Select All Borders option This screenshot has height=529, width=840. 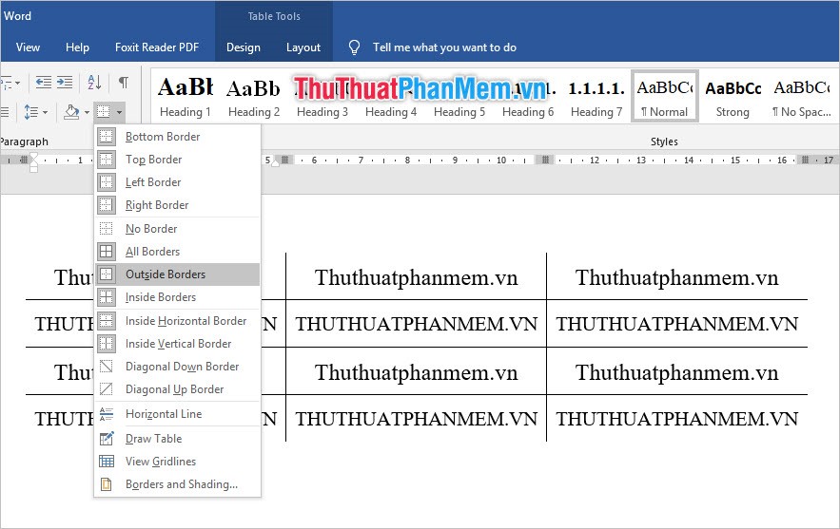177,252
